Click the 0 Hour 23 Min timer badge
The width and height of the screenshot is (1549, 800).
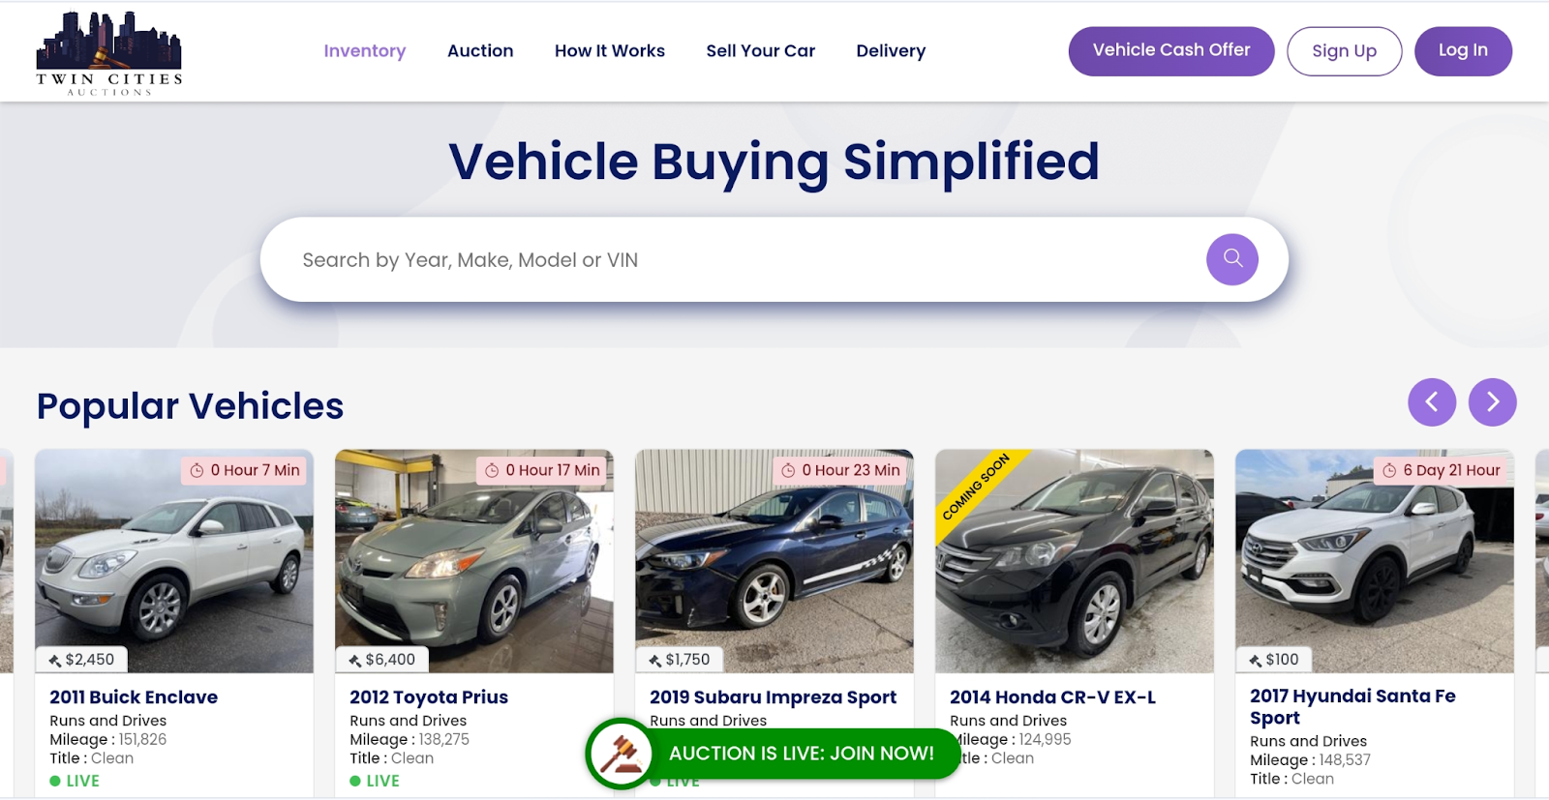pyautogui.click(x=841, y=470)
